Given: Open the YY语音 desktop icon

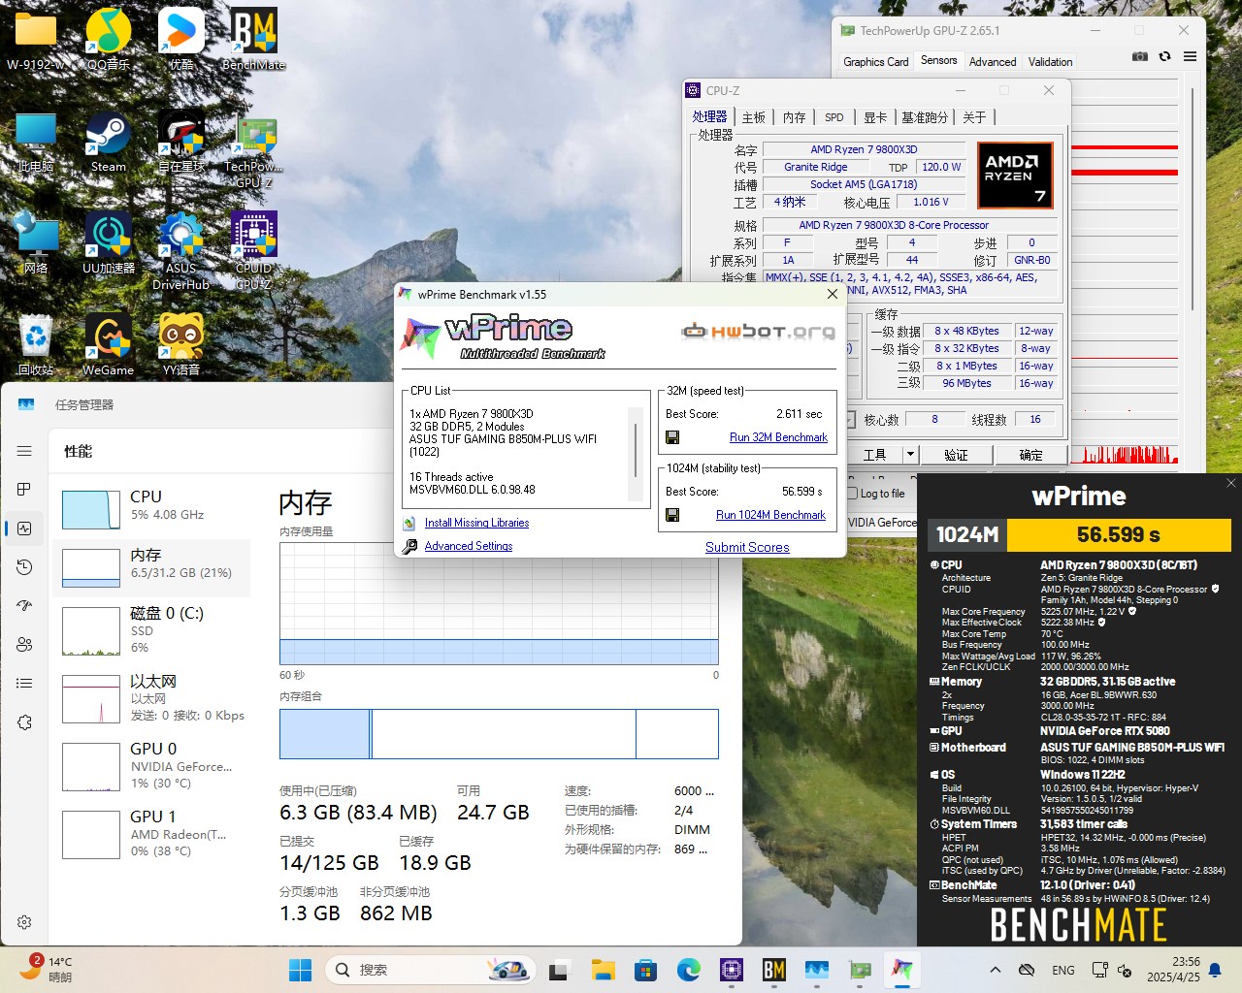Looking at the screenshot, I should pos(181,345).
